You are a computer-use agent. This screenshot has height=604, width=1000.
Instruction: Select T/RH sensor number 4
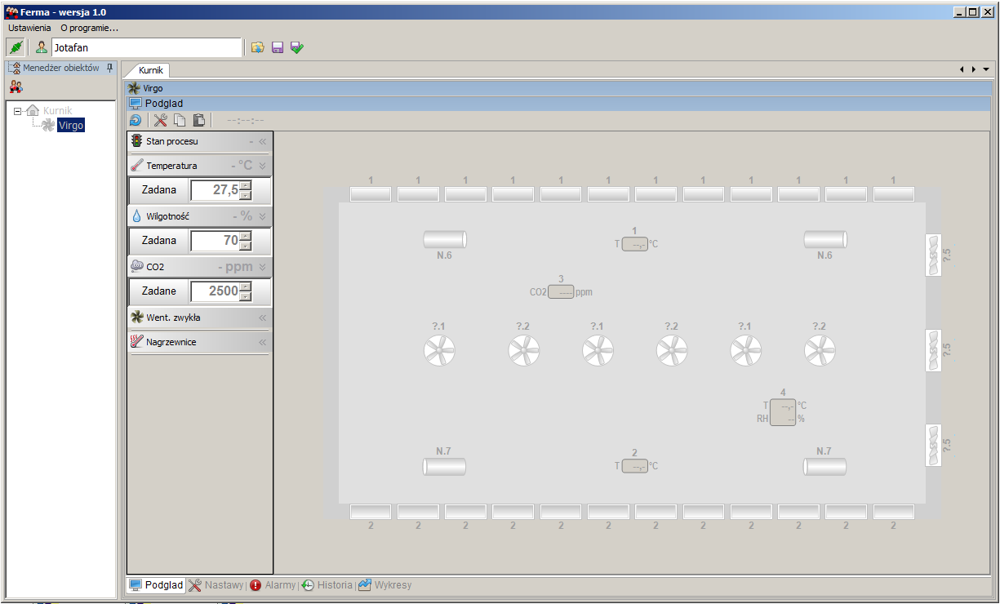click(783, 412)
